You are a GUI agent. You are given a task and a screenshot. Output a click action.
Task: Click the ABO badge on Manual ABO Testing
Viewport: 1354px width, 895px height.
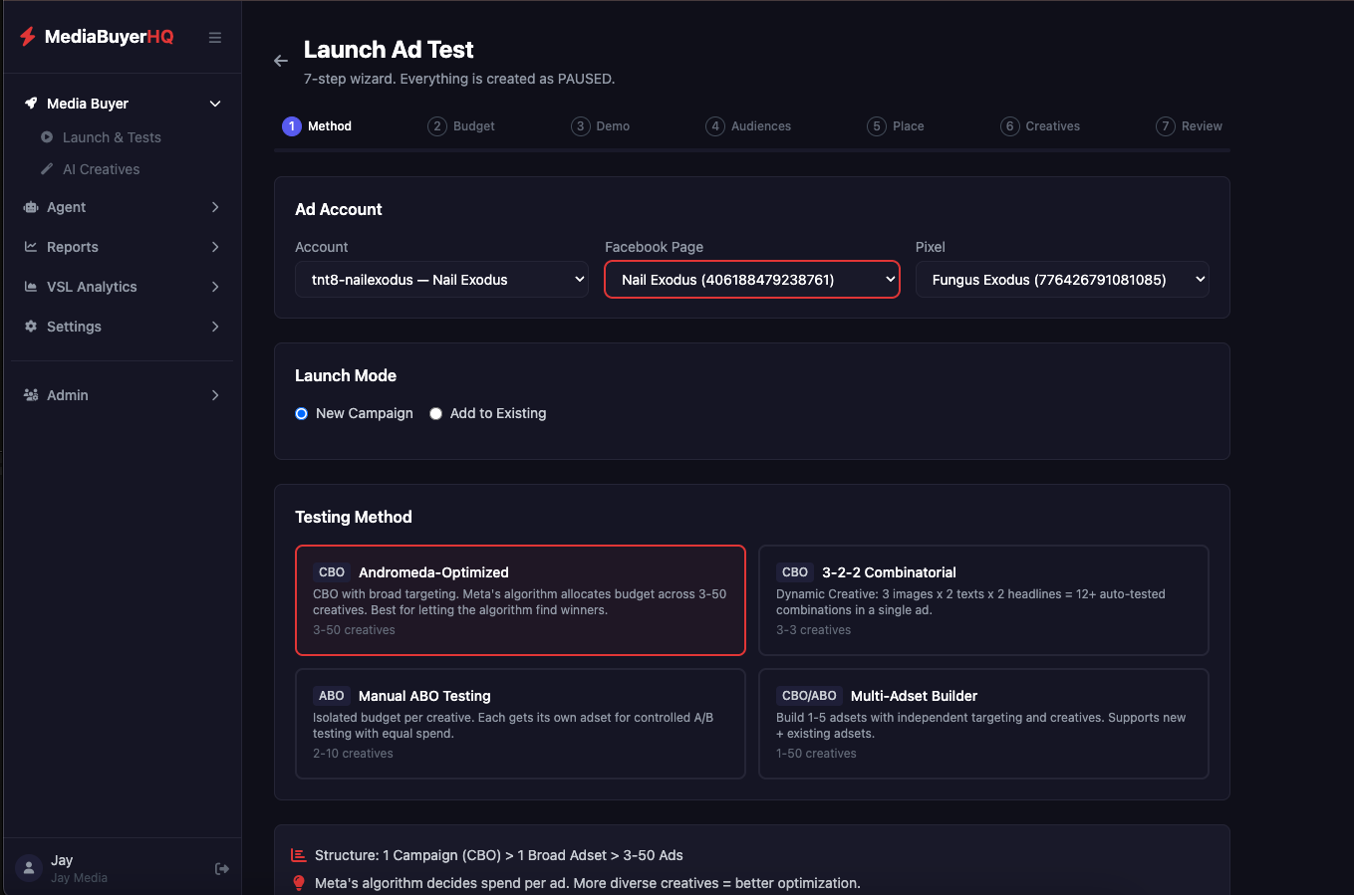[332, 696]
